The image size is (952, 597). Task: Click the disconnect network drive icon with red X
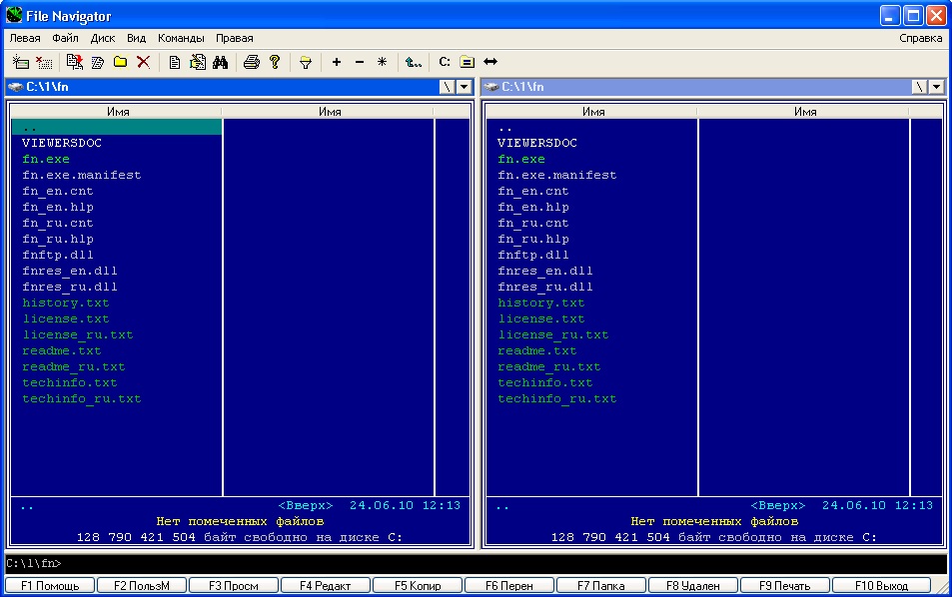44,62
